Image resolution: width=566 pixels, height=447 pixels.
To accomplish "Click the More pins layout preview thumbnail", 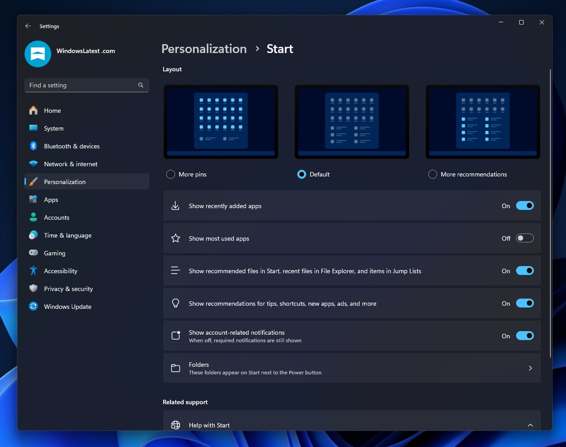I will click(x=221, y=122).
